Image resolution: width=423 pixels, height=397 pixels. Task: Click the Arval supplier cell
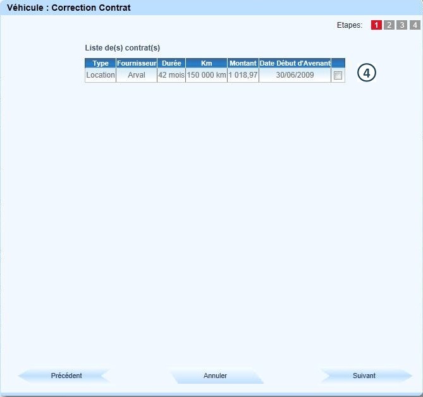point(137,75)
